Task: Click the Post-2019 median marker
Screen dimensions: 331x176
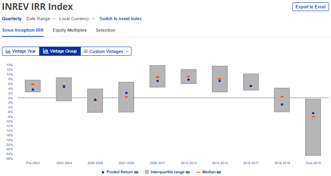Action: tap(313, 117)
